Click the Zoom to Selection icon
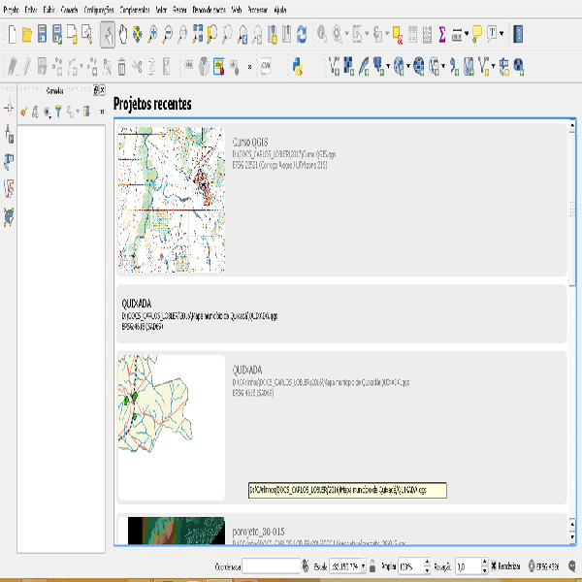The image size is (582, 582). pyautogui.click(x=212, y=34)
